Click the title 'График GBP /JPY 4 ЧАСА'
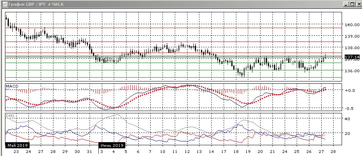Image resolution: width=362 pixels, height=156 pixels. (36, 4)
